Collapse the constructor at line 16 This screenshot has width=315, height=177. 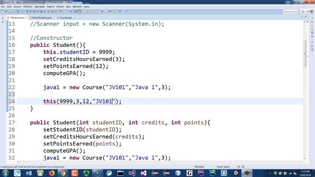coord(16,45)
